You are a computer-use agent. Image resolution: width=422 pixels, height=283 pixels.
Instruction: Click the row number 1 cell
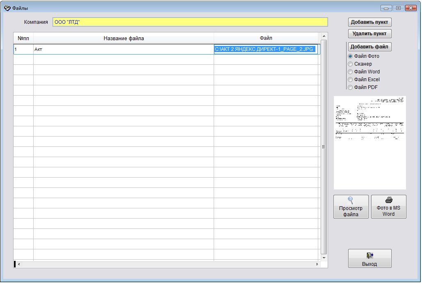click(23, 49)
